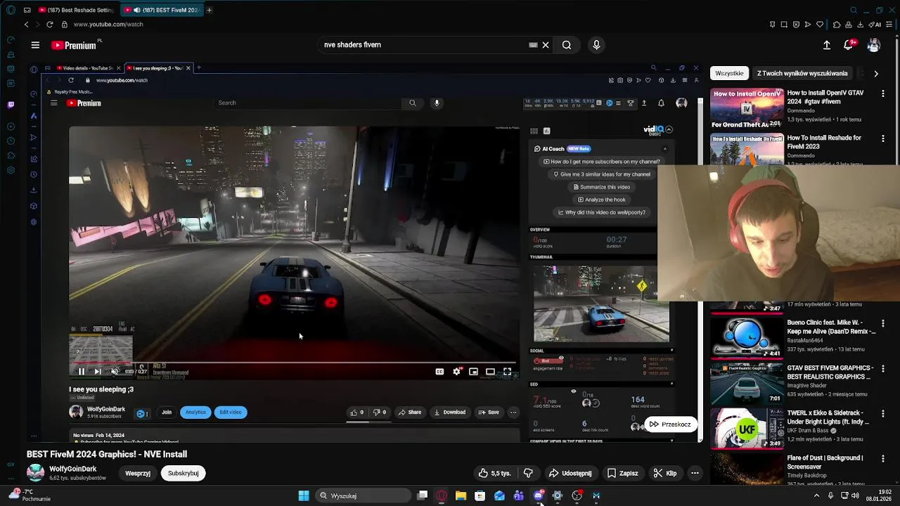Click the padlock site info icon
The width and height of the screenshot is (900, 506).
[x=64, y=24]
